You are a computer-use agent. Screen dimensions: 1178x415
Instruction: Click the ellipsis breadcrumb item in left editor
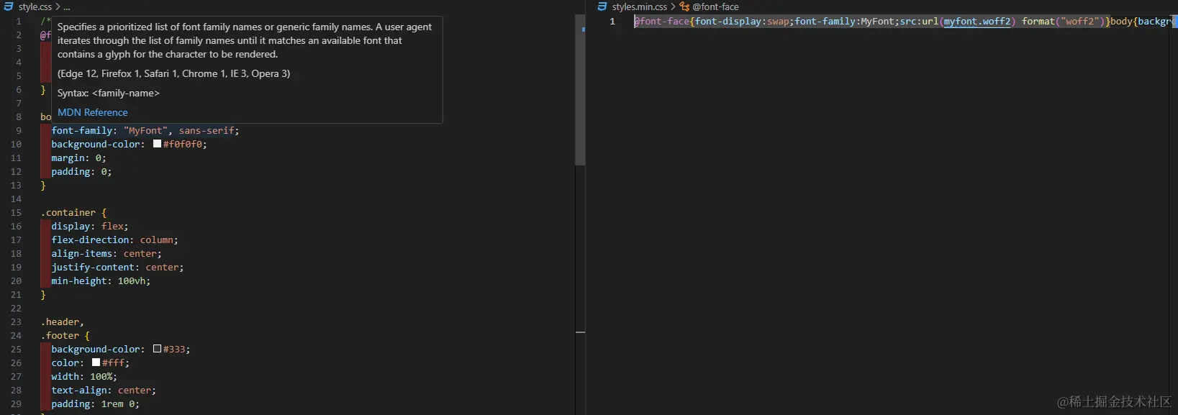tap(67, 6)
